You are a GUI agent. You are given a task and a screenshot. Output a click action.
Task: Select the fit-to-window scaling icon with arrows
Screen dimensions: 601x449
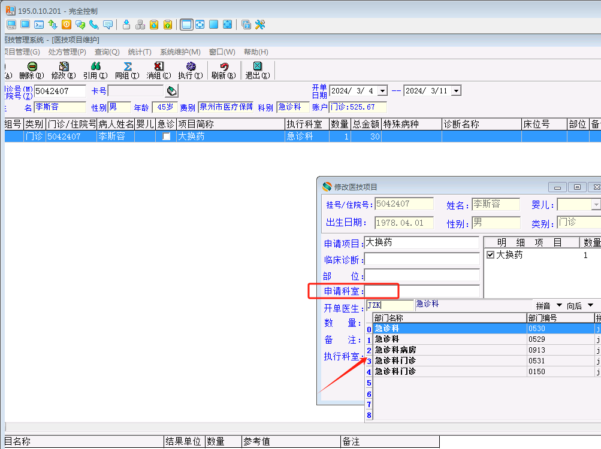[x=200, y=25]
